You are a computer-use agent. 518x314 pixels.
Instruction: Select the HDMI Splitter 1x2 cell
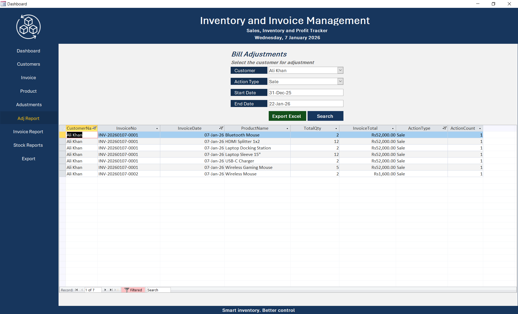[x=257, y=141]
